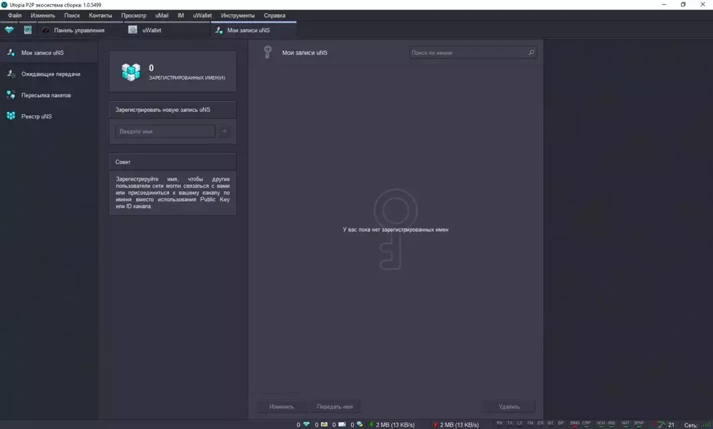This screenshot has height=429, width=713.
Task: Open the Справка menu
Action: click(275, 15)
